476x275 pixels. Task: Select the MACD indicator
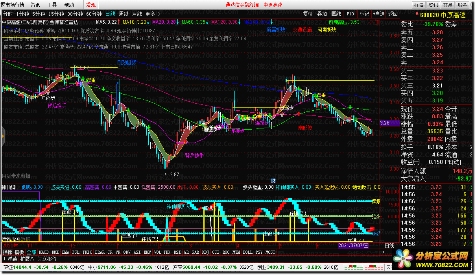pyautogui.click(x=44, y=252)
